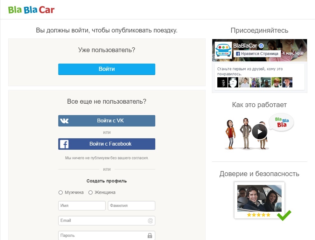Viewport: 315px width, 240px height.
Task: Click the five-star rating under the car photo
Action: coord(259,215)
